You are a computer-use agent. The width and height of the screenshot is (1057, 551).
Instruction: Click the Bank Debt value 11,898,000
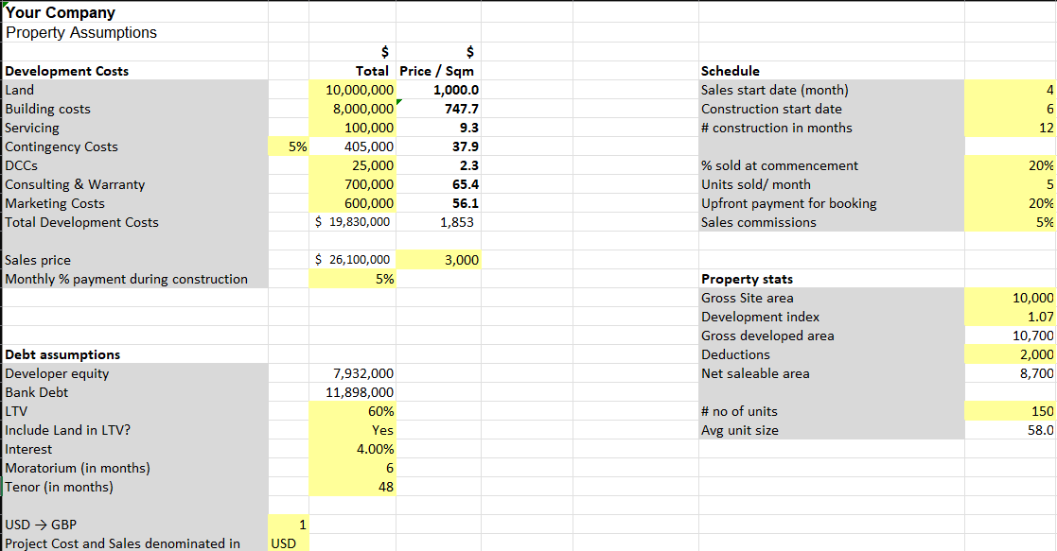point(353,392)
